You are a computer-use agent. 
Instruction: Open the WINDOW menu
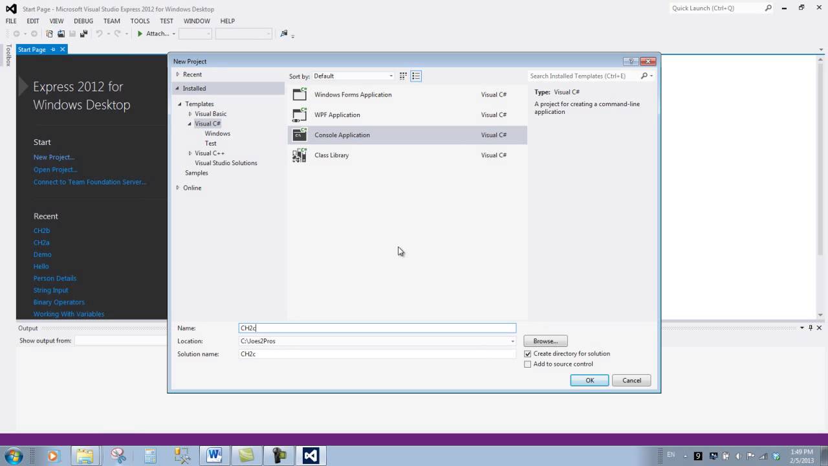197,21
